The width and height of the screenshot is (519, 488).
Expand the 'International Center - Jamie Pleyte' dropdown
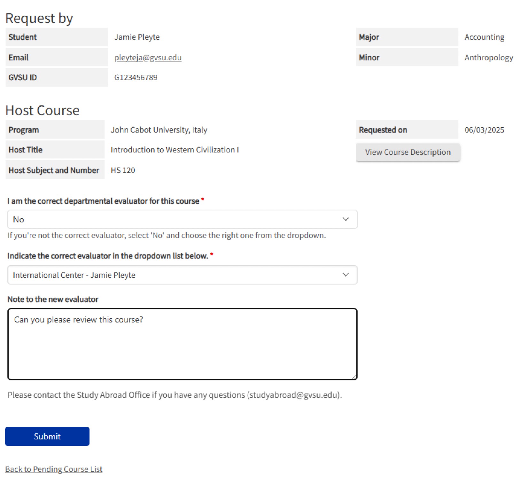tap(182, 275)
